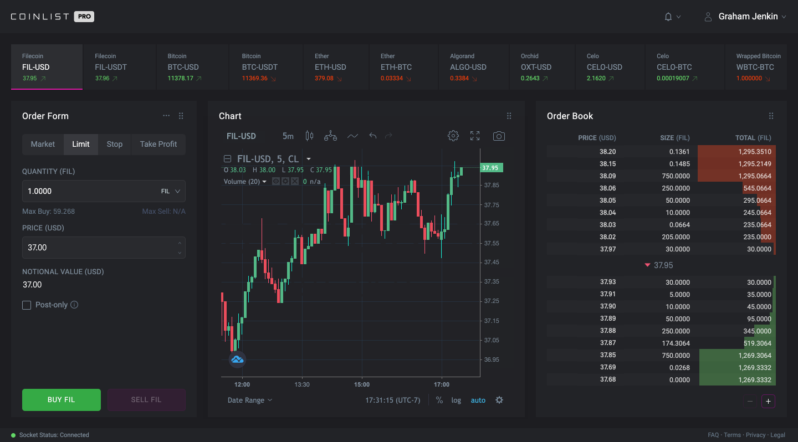798x442 pixels.
Task: Increase order book aggregation with plus
Action: point(769,402)
